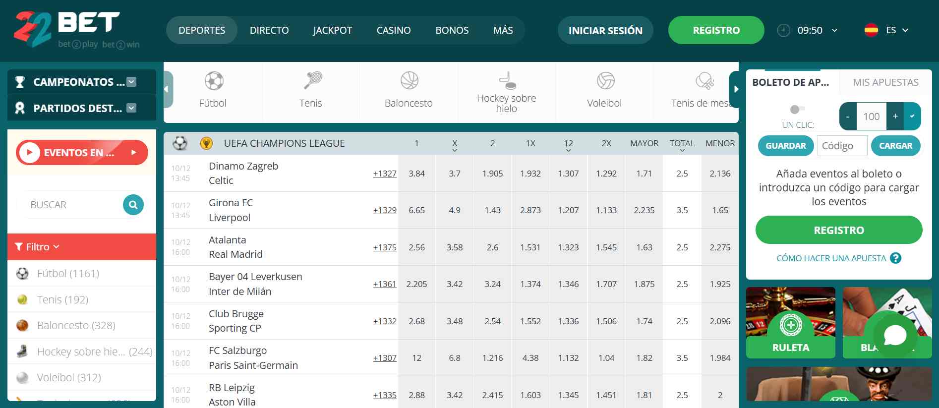
Task: Click the clock icon beside 09:50
Action: (783, 30)
